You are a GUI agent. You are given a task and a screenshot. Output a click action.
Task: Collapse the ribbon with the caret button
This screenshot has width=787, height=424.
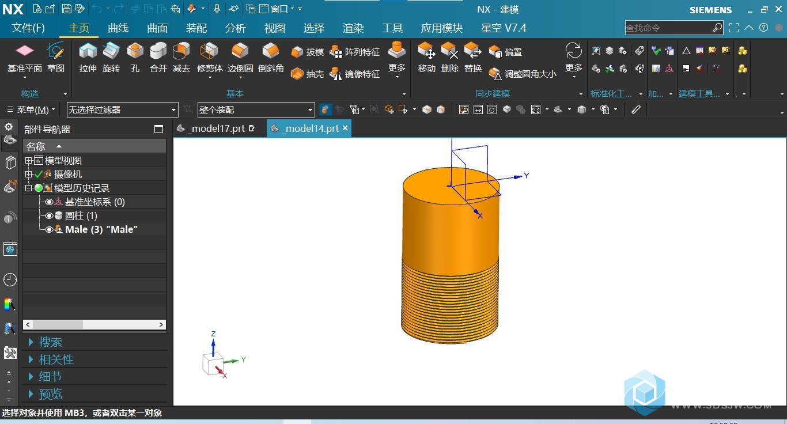click(749, 28)
